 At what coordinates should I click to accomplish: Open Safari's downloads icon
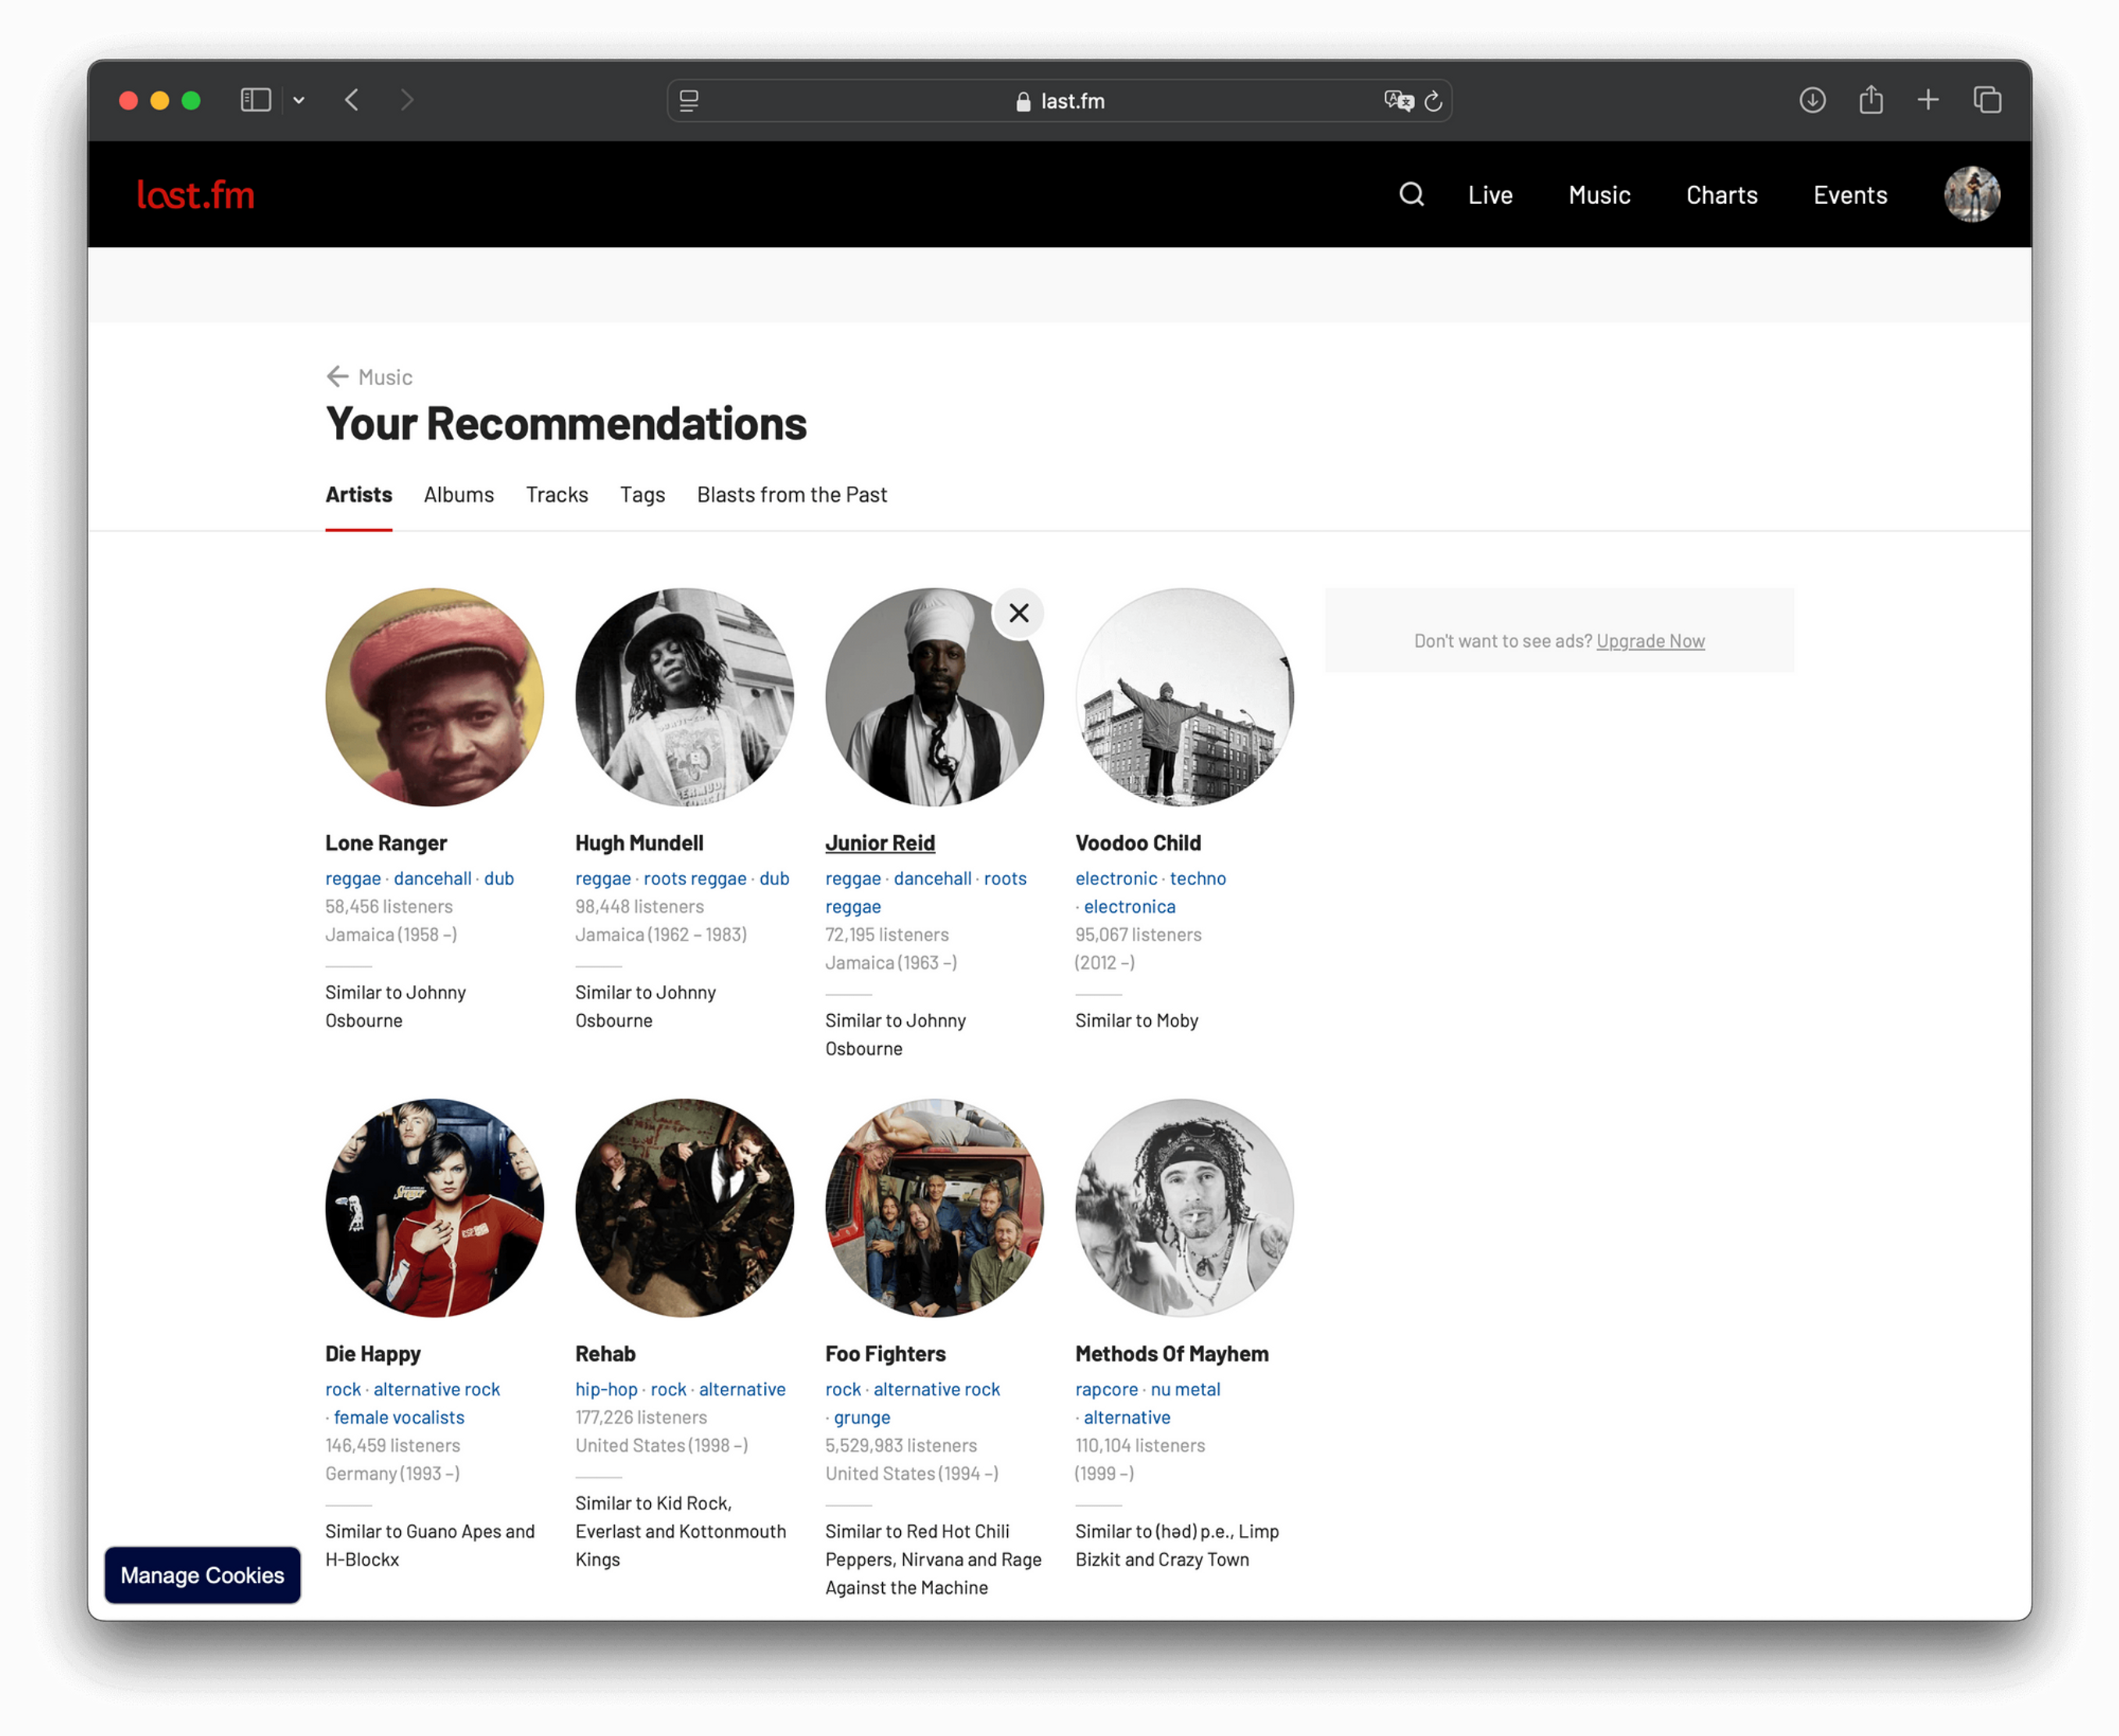coord(1812,100)
